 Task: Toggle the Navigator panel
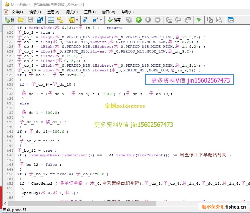coord(51,20)
